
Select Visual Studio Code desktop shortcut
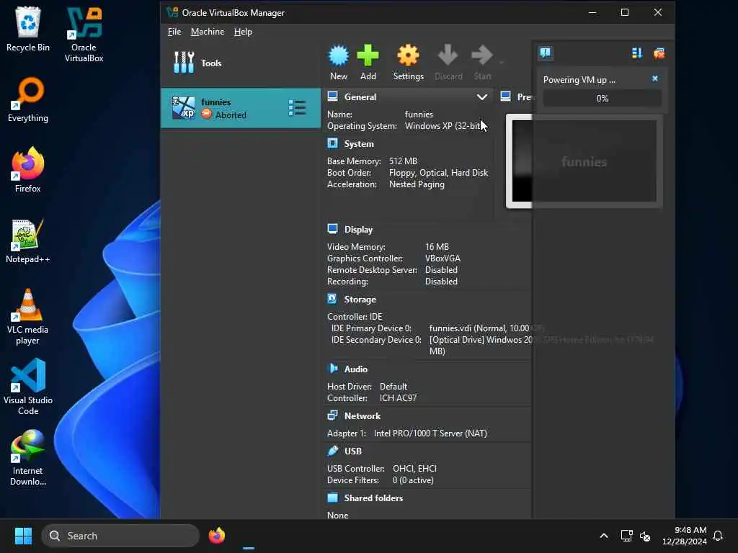pyautogui.click(x=28, y=387)
